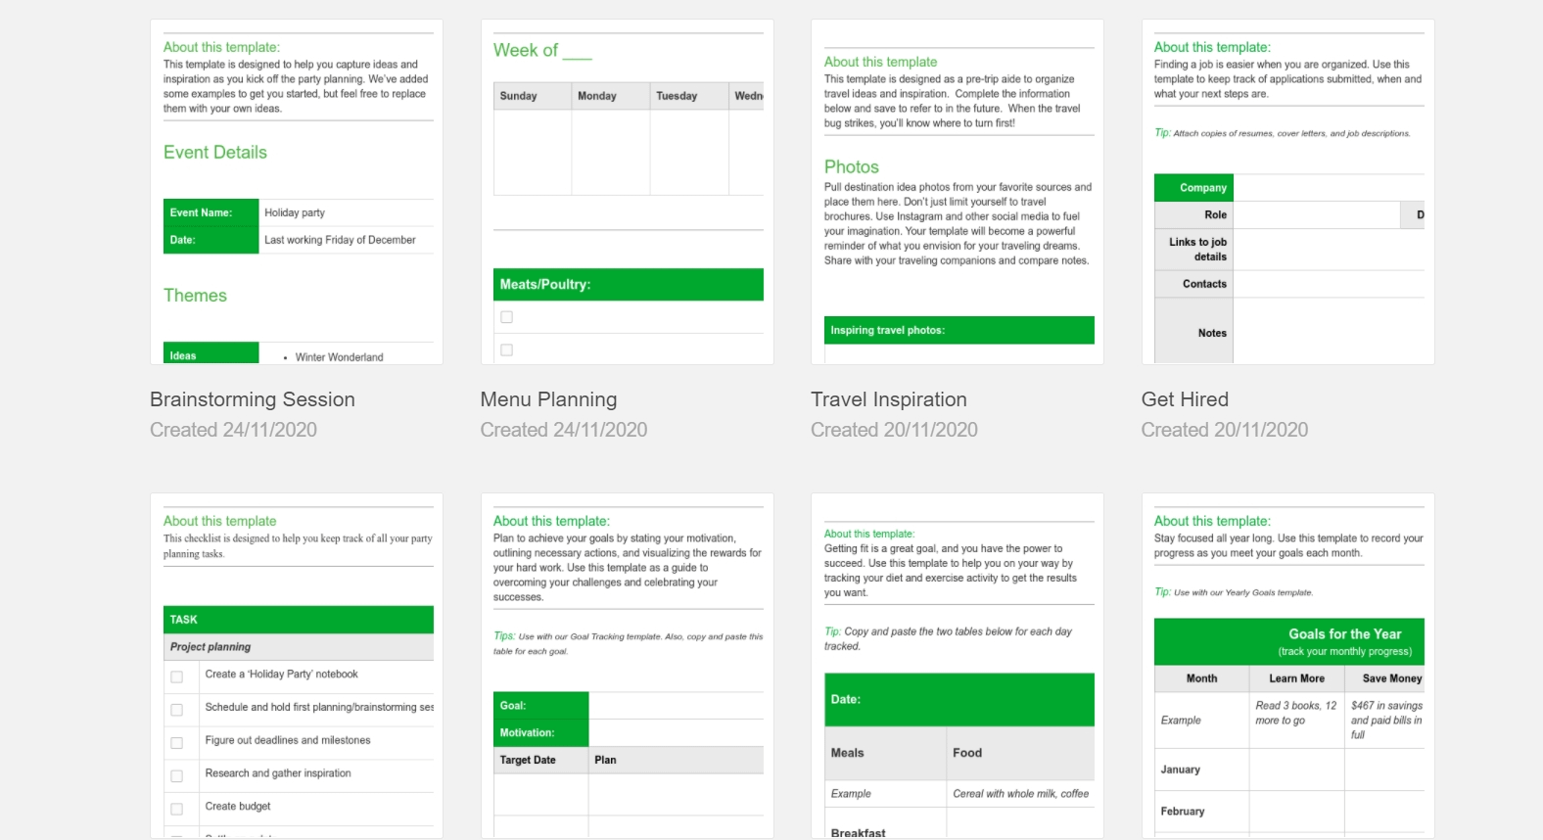Tick the 'Create budget' checkbox
The height and width of the screenshot is (840, 1543).
[179, 808]
